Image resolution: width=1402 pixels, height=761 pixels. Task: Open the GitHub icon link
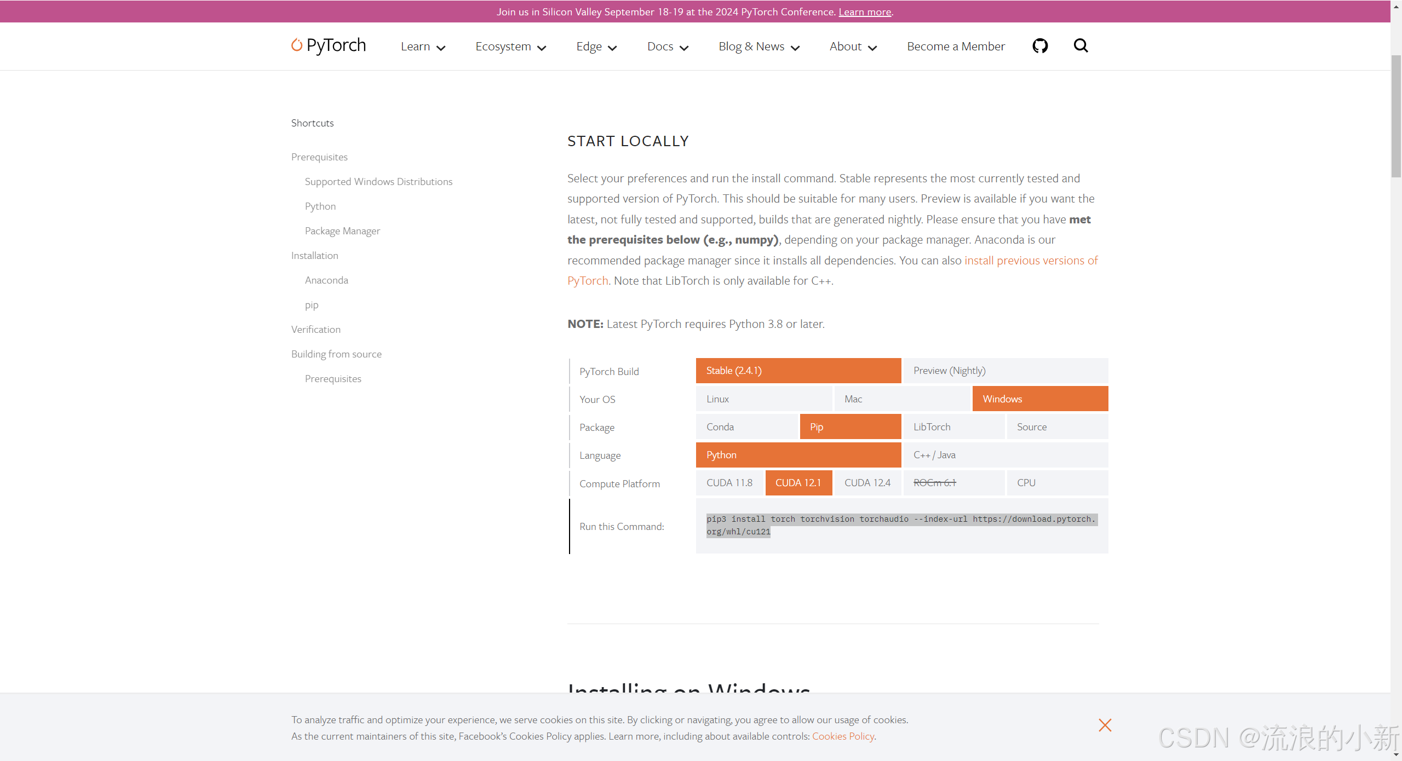(x=1040, y=46)
